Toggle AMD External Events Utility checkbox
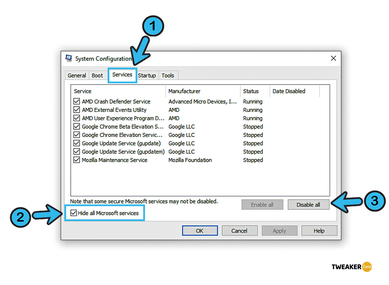The height and width of the screenshot is (285, 389). 77,110
